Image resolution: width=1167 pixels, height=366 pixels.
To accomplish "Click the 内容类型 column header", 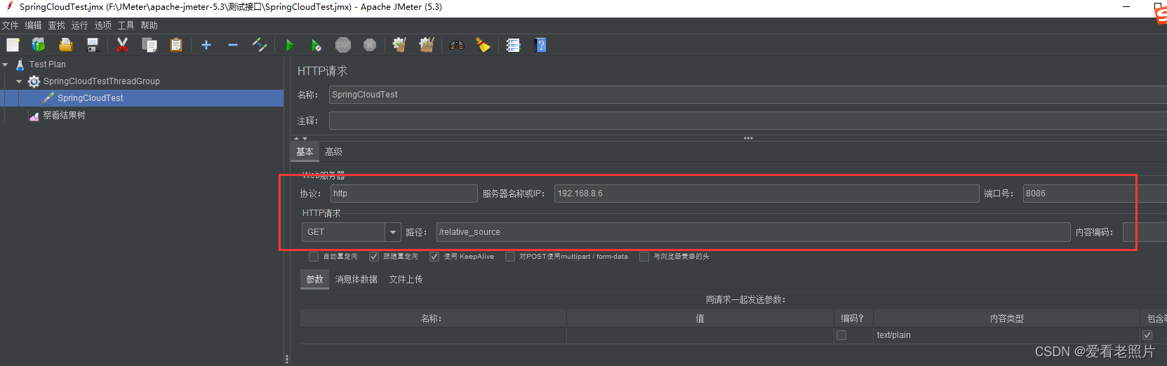I will click(x=1006, y=318).
